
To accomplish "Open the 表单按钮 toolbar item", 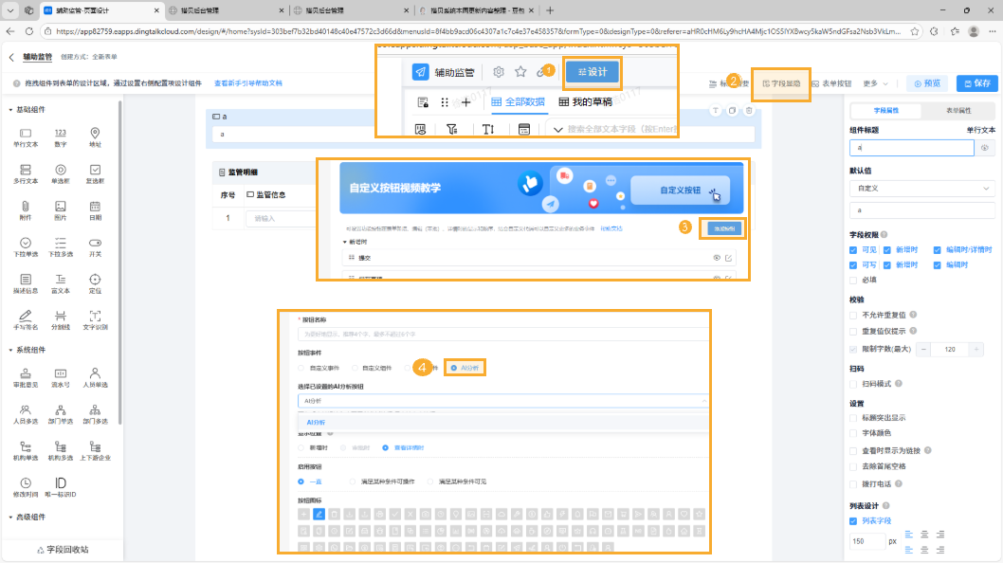I will pos(831,83).
